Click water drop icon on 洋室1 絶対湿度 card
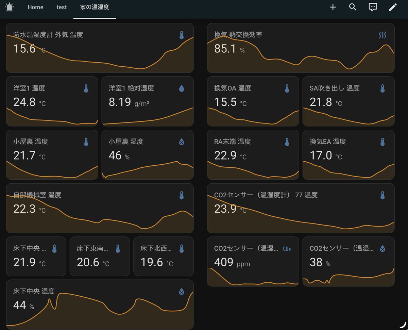408x330 pixels. point(182,88)
